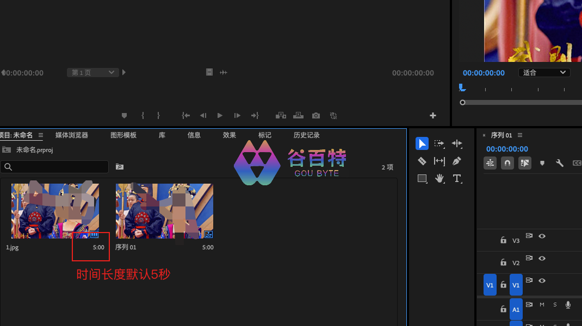
Task: Open the page selector dropdown 第1页
Action: (x=92, y=72)
